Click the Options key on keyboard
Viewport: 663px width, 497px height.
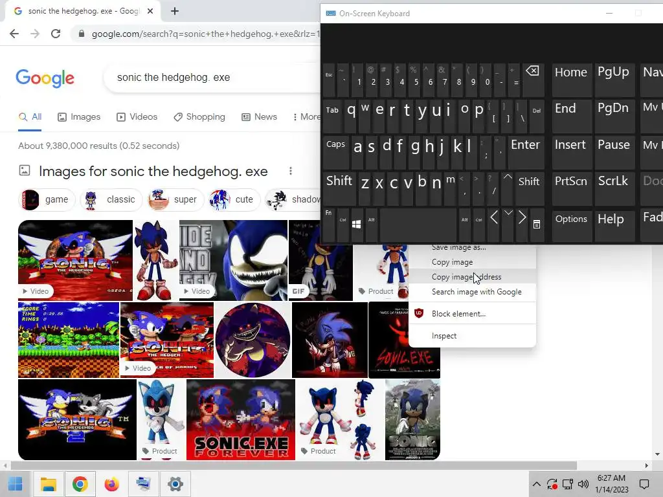coord(571,225)
